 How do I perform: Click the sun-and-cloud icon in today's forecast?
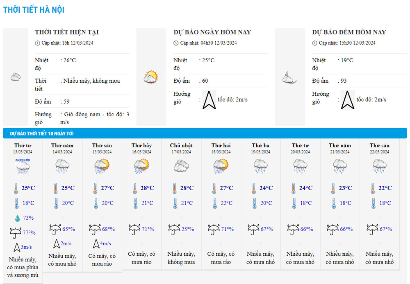[150, 77]
